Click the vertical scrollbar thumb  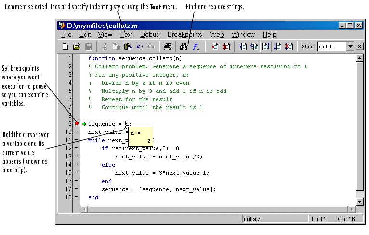click(359, 126)
